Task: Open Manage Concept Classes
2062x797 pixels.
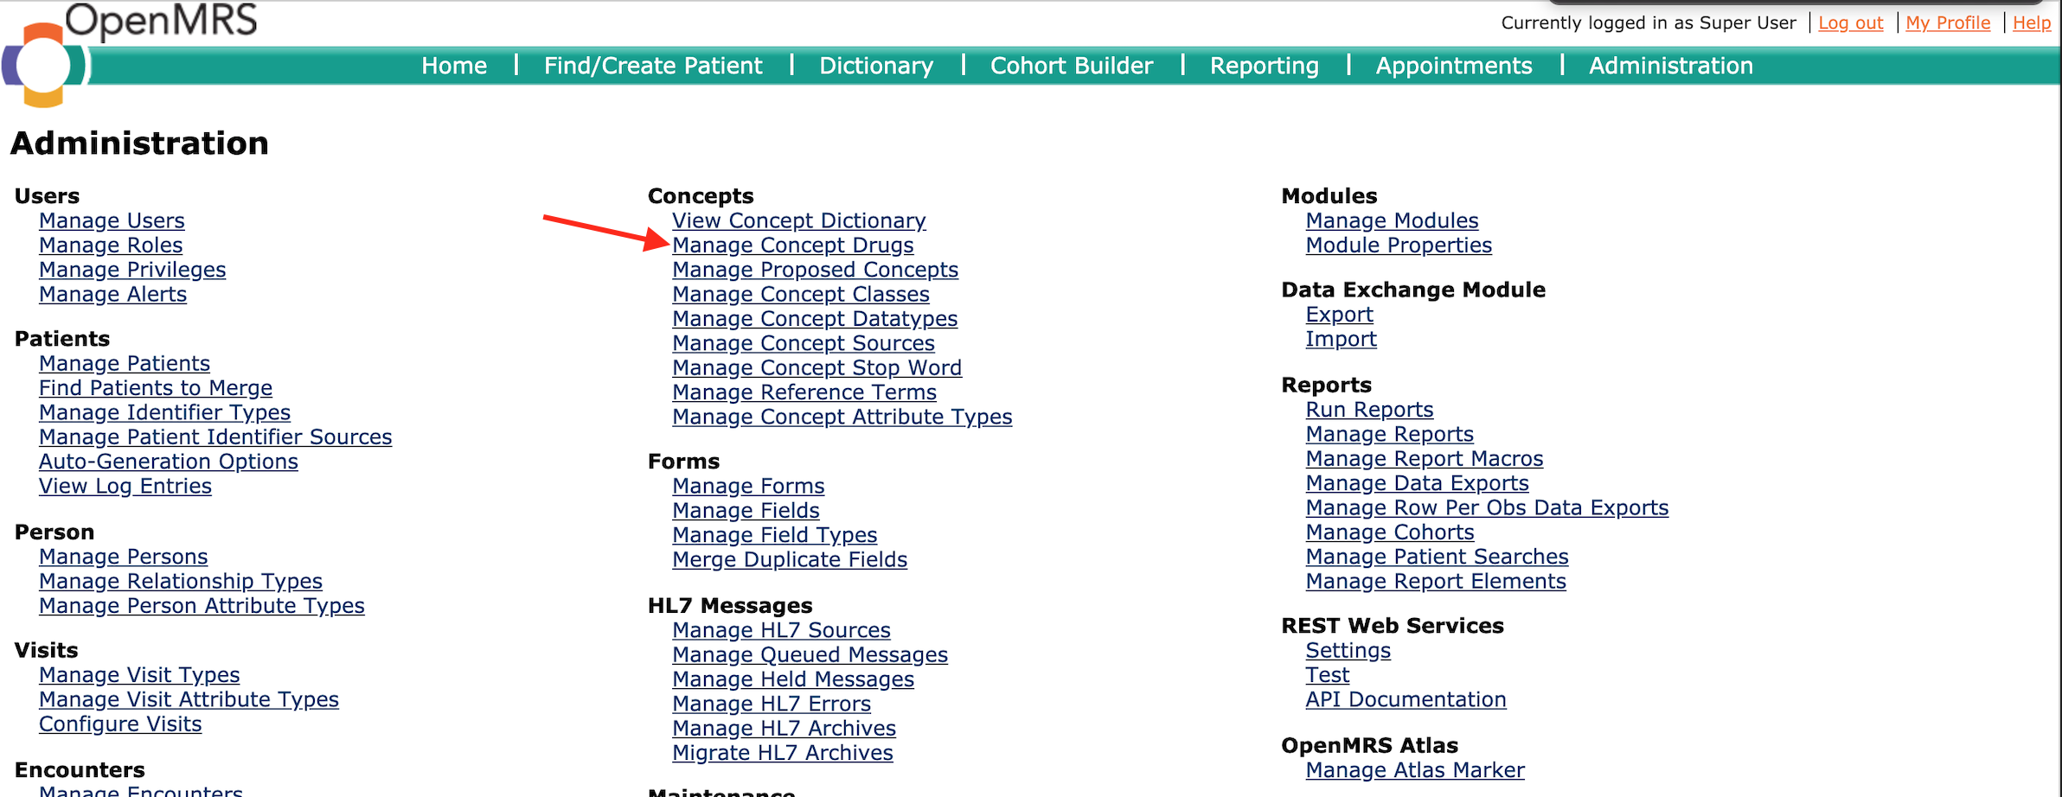Action: (801, 295)
